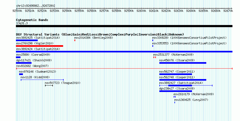Click the blue bar under dgv117n21
Screen dimensions: 240x121
(x=24, y=63)
